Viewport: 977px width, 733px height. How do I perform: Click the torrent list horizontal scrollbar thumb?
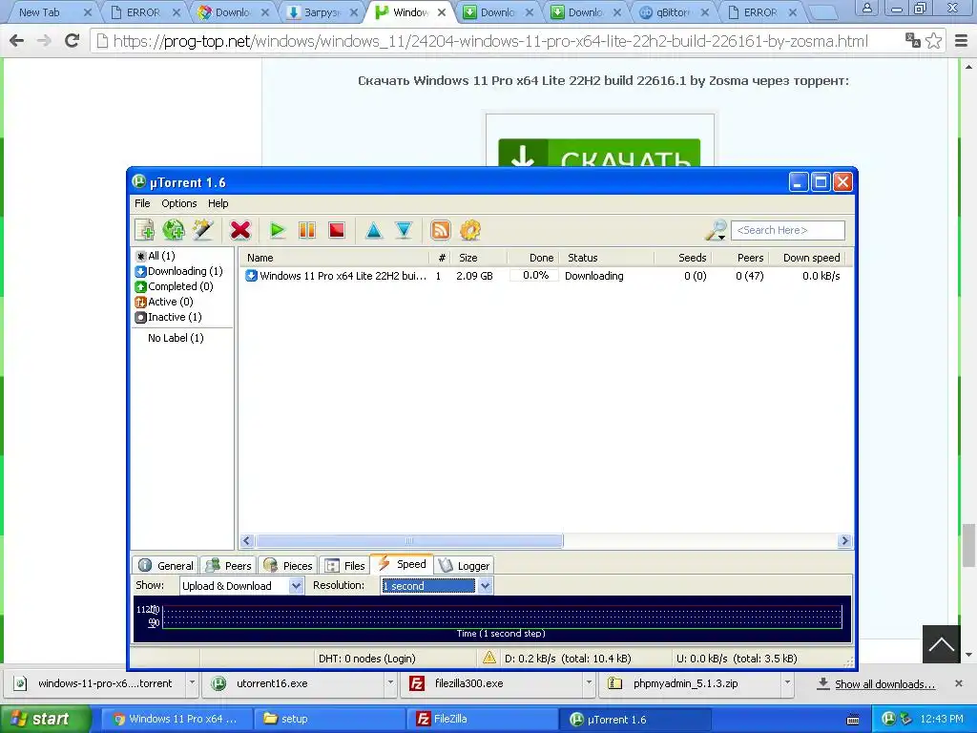[409, 541]
